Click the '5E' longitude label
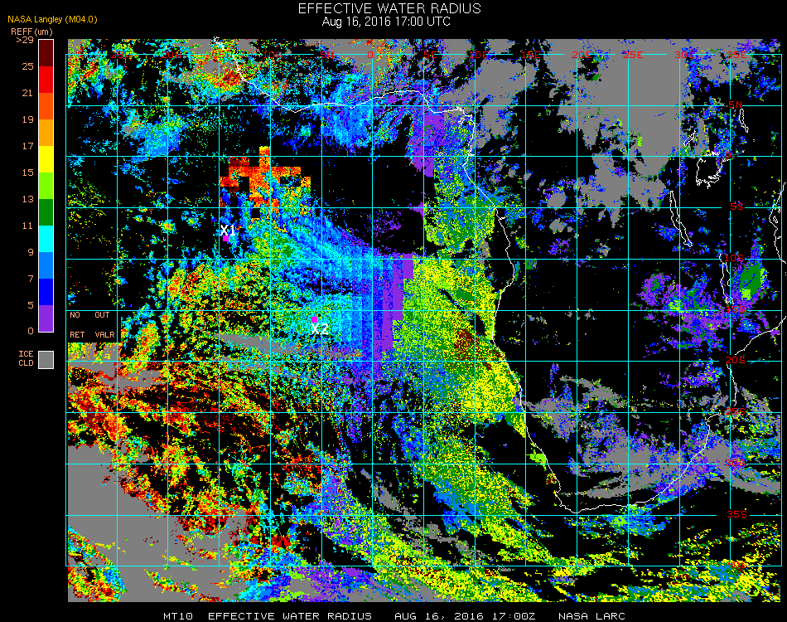 (430, 55)
